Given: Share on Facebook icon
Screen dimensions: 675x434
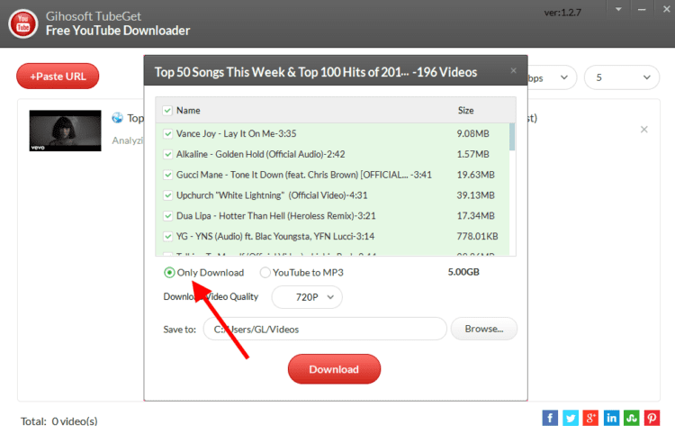Looking at the screenshot, I should click(550, 418).
